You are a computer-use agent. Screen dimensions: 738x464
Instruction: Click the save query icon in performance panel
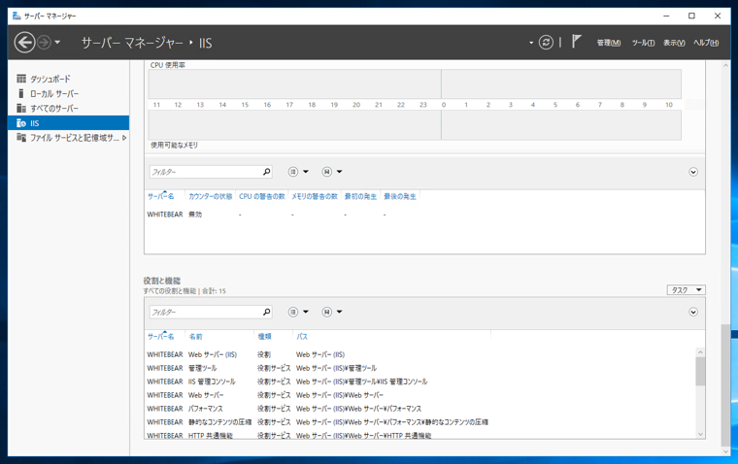pyautogui.click(x=326, y=172)
